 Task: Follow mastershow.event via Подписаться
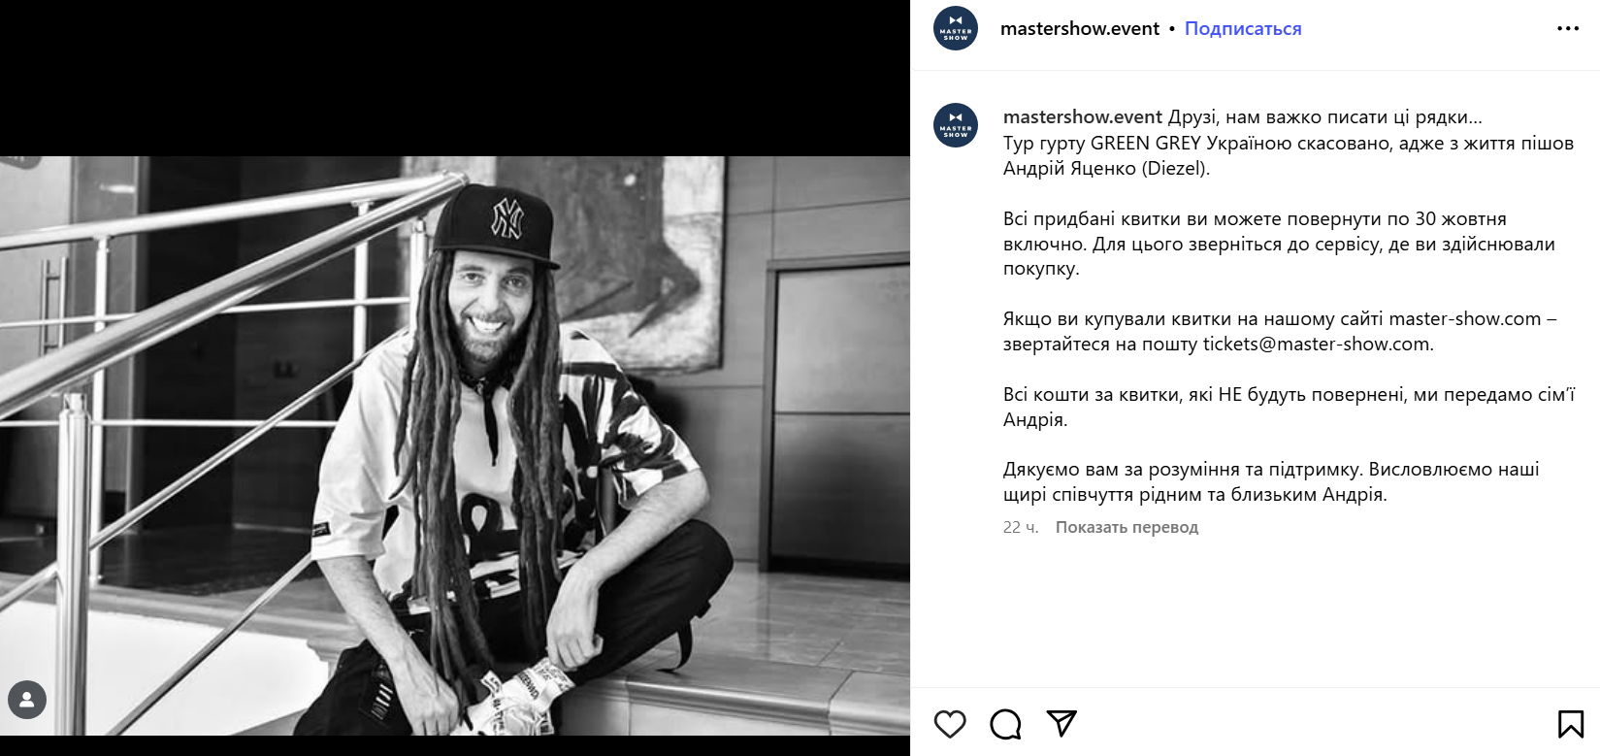click(1243, 29)
